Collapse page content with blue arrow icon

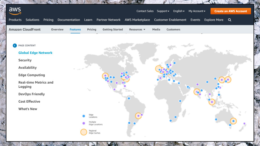[x=15, y=46]
